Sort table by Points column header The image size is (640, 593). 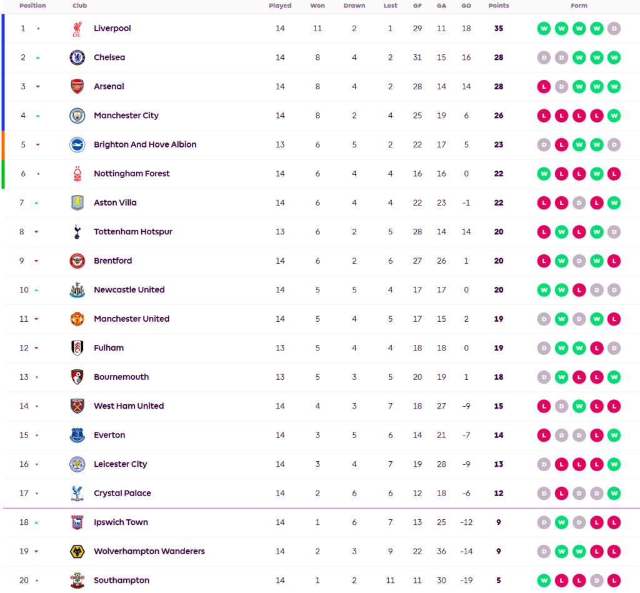coord(499,6)
